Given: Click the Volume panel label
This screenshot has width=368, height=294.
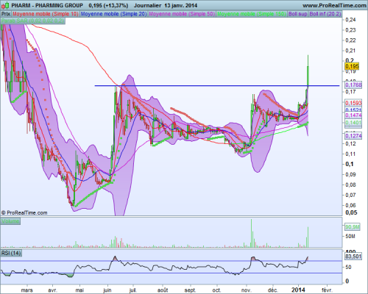Looking at the screenshot, I should point(10,221).
